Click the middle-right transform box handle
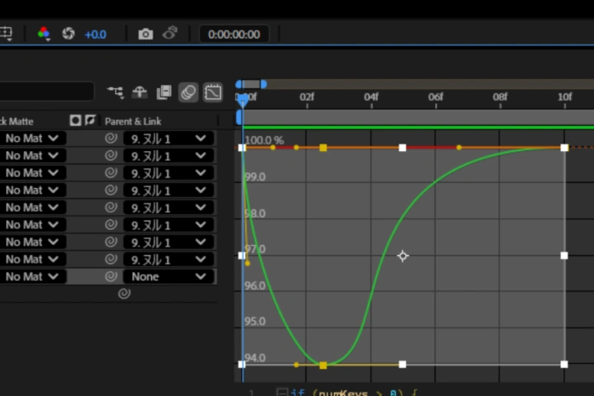This screenshot has width=594, height=396. point(564,256)
